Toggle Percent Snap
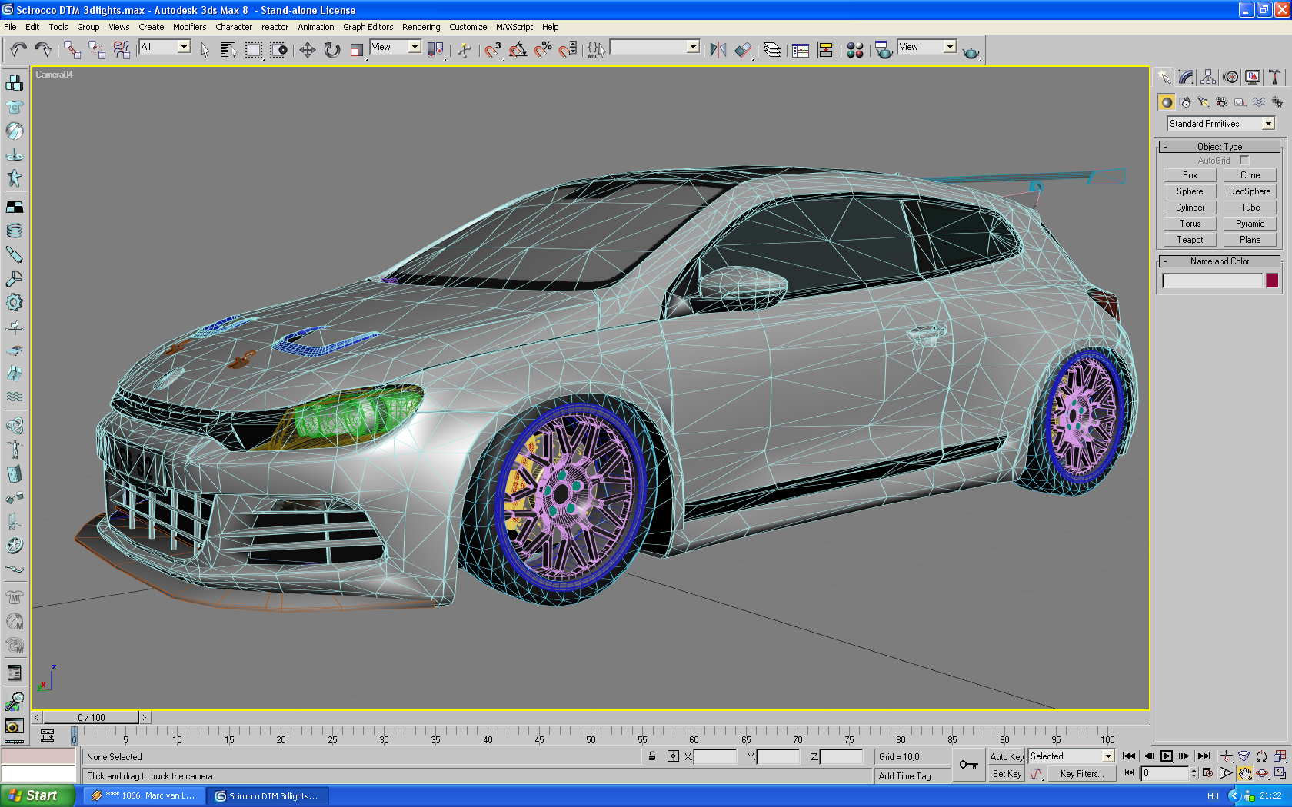This screenshot has width=1292, height=807. coord(542,50)
